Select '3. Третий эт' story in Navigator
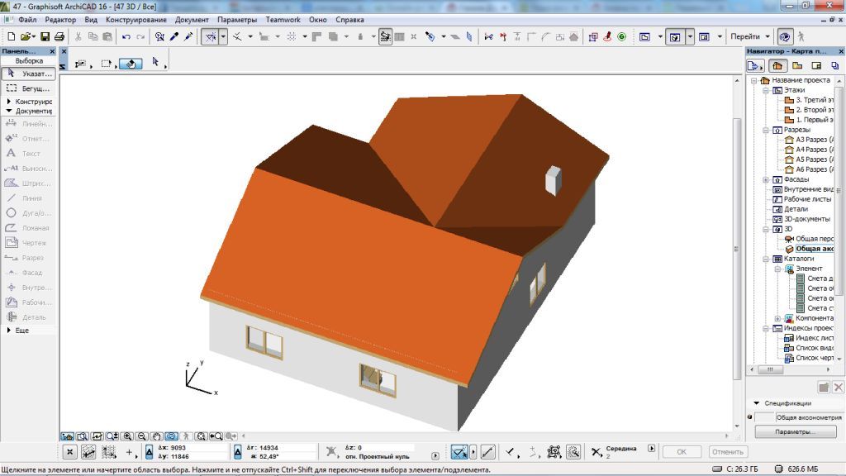Image resolution: width=846 pixels, height=476 pixels. click(x=814, y=100)
